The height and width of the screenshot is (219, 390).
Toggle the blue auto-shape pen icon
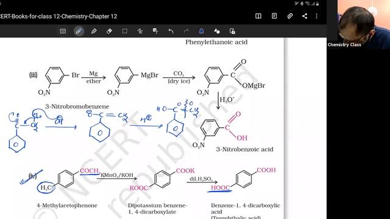202,31
